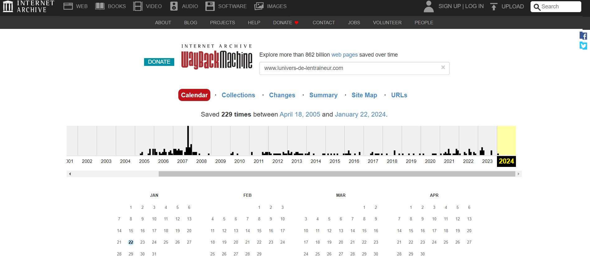Click the horizontal timeline scrollbar thumb
The width and height of the screenshot is (590, 262).
click(337, 174)
